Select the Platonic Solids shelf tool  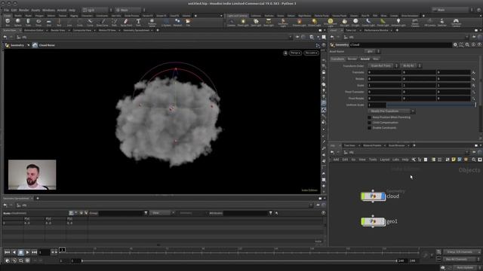[152, 23]
